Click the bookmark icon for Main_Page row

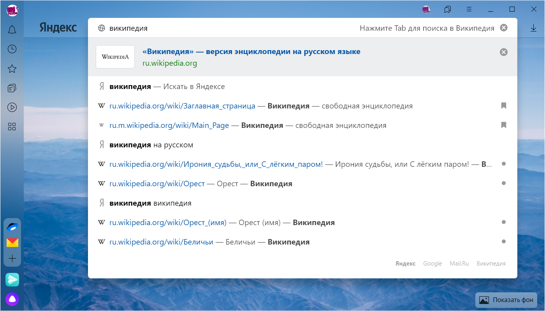[504, 125]
